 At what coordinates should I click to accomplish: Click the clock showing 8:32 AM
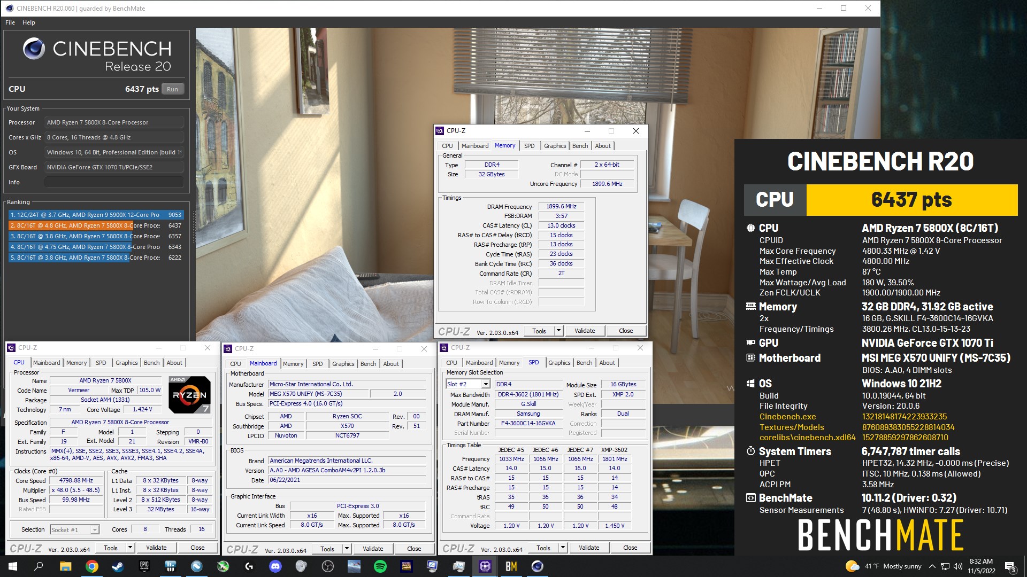click(981, 562)
